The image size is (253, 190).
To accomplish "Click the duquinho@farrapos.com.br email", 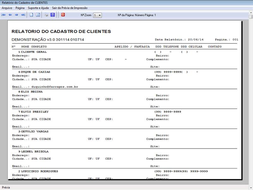I will (x=55, y=87).
